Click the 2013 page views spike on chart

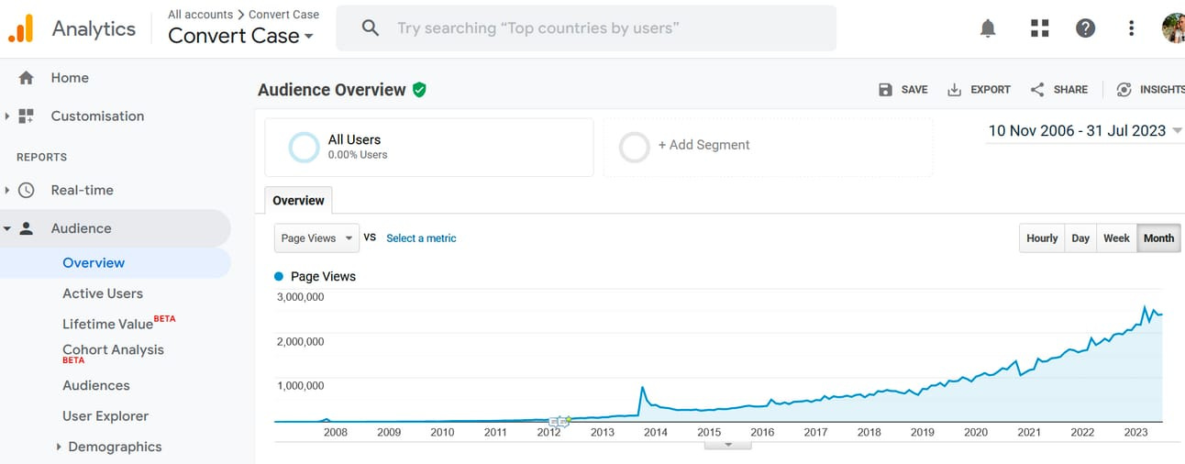(x=642, y=389)
